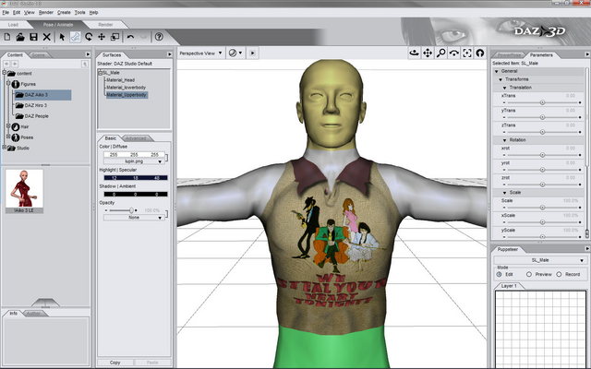The height and width of the screenshot is (369, 591).
Task: Frame the selection with the viewport frame icon
Action: pos(467,54)
